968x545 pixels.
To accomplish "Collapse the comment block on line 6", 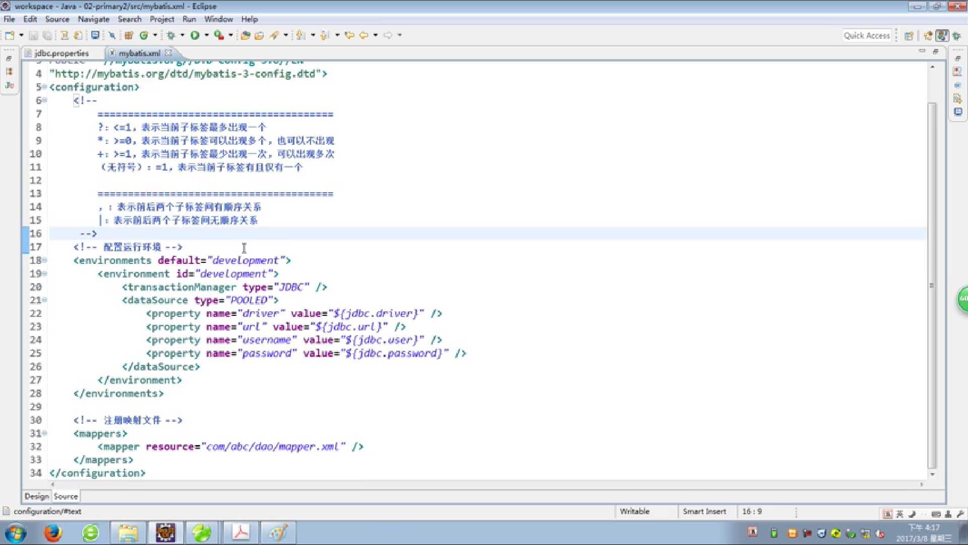I will (x=45, y=100).
